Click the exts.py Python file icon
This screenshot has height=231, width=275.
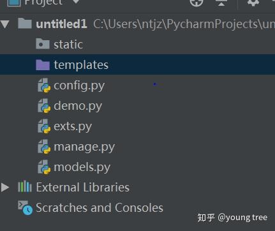44,126
